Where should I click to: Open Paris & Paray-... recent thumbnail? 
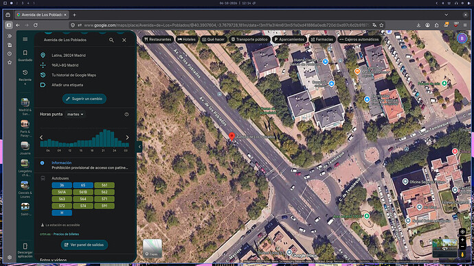coord(25,128)
